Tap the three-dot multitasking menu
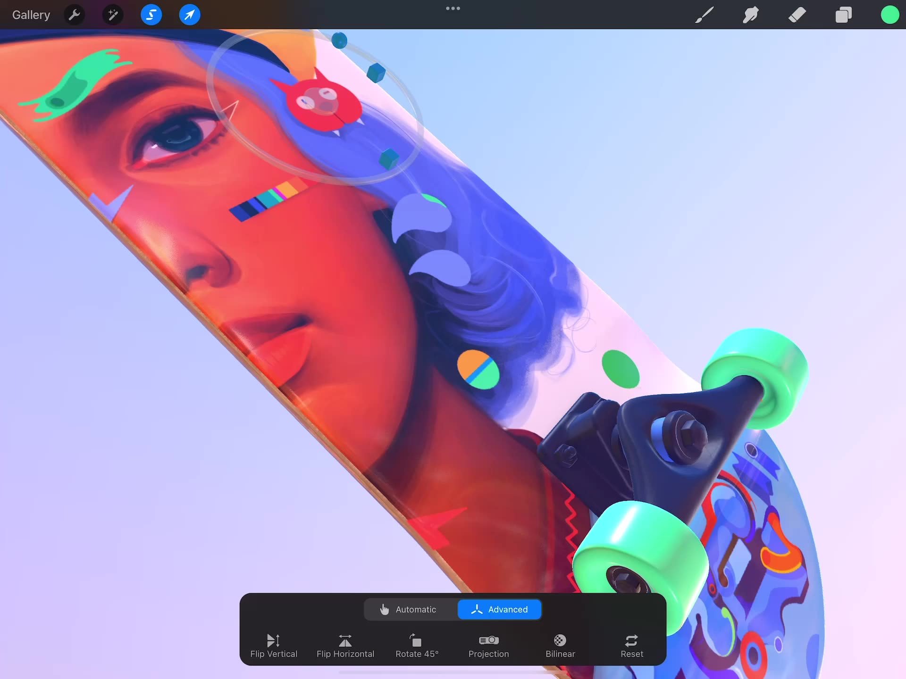Image resolution: width=906 pixels, height=679 pixels. click(453, 8)
